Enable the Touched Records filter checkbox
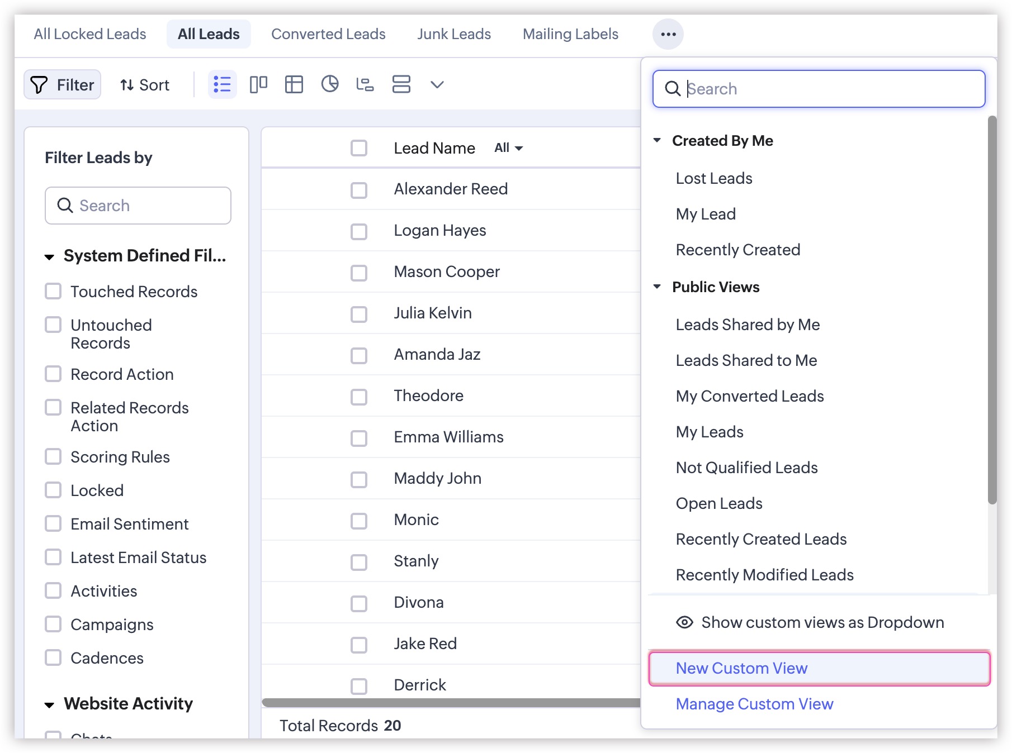Viewport: 1012px width, 753px height. [53, 291]
